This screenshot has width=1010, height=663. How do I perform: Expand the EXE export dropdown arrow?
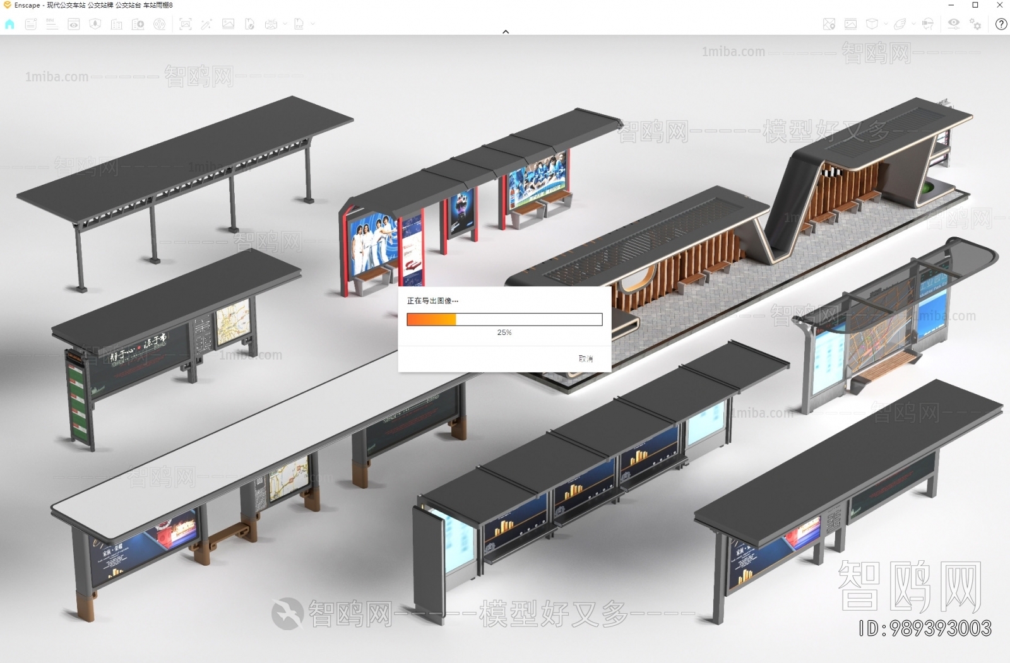point(312,24)
